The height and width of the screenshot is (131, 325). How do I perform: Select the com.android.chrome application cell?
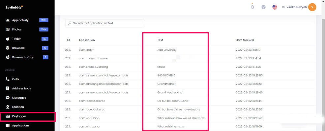(93, 58)
